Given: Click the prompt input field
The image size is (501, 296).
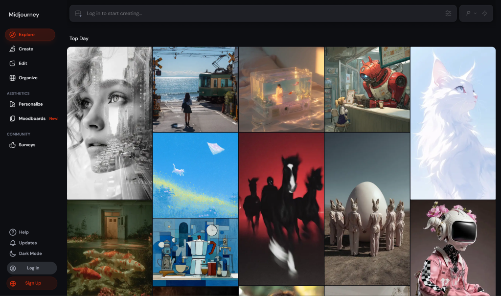Looking at the screenshot, I should coord(259,14).
